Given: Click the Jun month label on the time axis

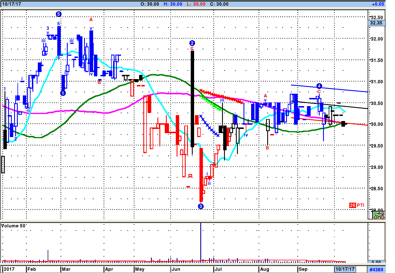Looking at the screenshot, I should coord(176,269).
